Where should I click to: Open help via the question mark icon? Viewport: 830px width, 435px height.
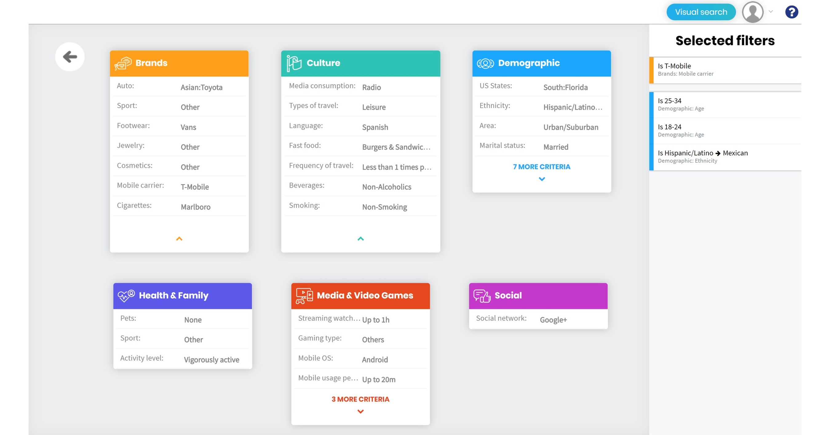coord(792,12)
